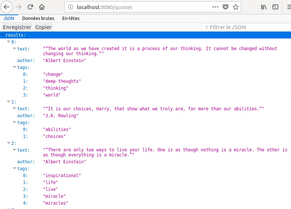Collapse the tags array of item 2
This screenshot has height=209, width=291.
15,168
